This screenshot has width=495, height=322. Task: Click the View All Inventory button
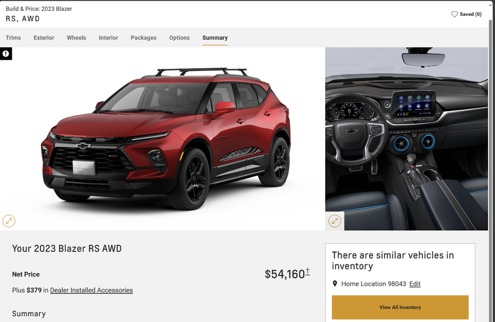400,307
